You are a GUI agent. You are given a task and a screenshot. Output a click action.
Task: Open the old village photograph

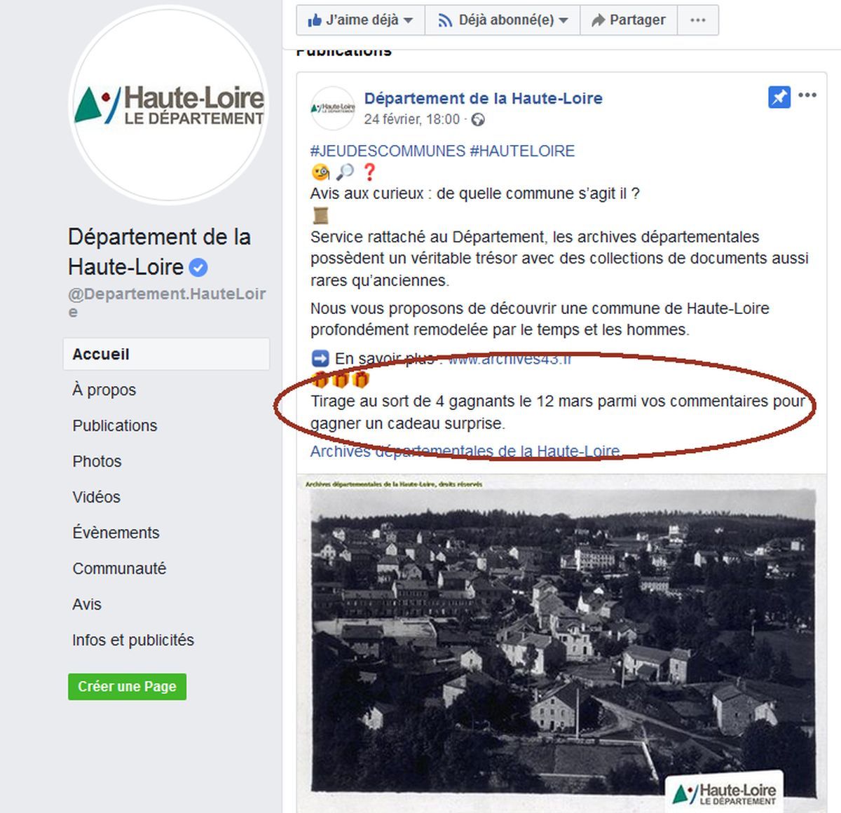tap(561, 643)
